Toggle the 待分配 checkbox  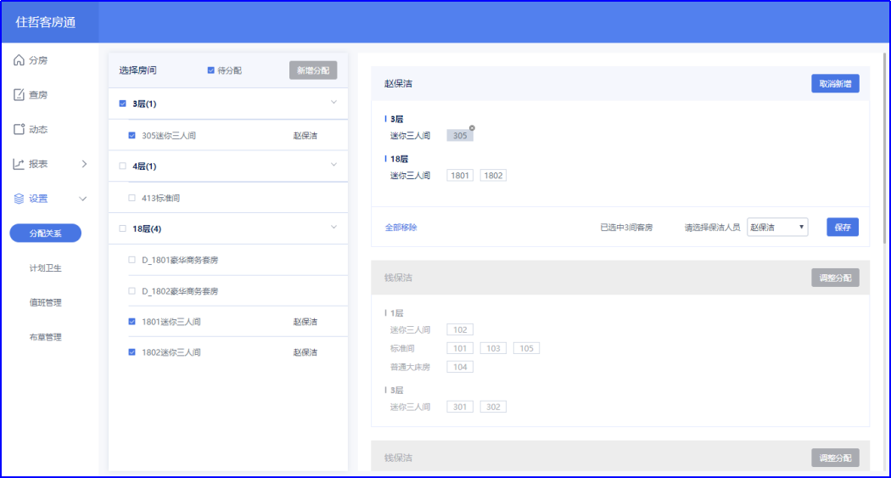click(210, 70)
